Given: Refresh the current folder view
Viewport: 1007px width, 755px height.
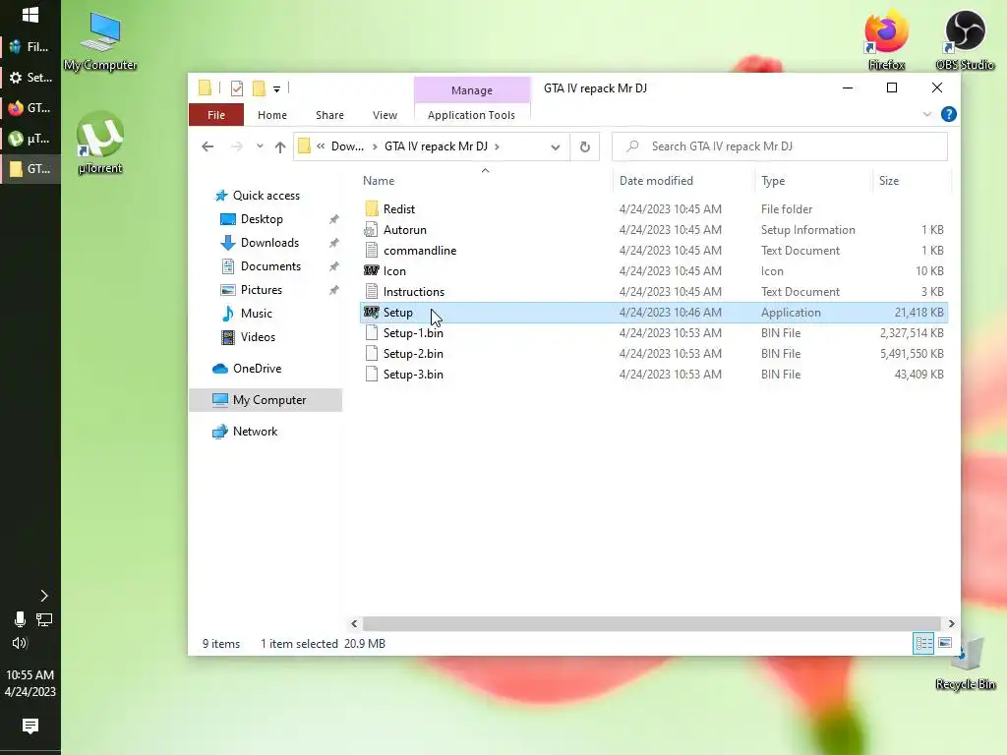Looking at the screenshot, I should click(584, 146).
